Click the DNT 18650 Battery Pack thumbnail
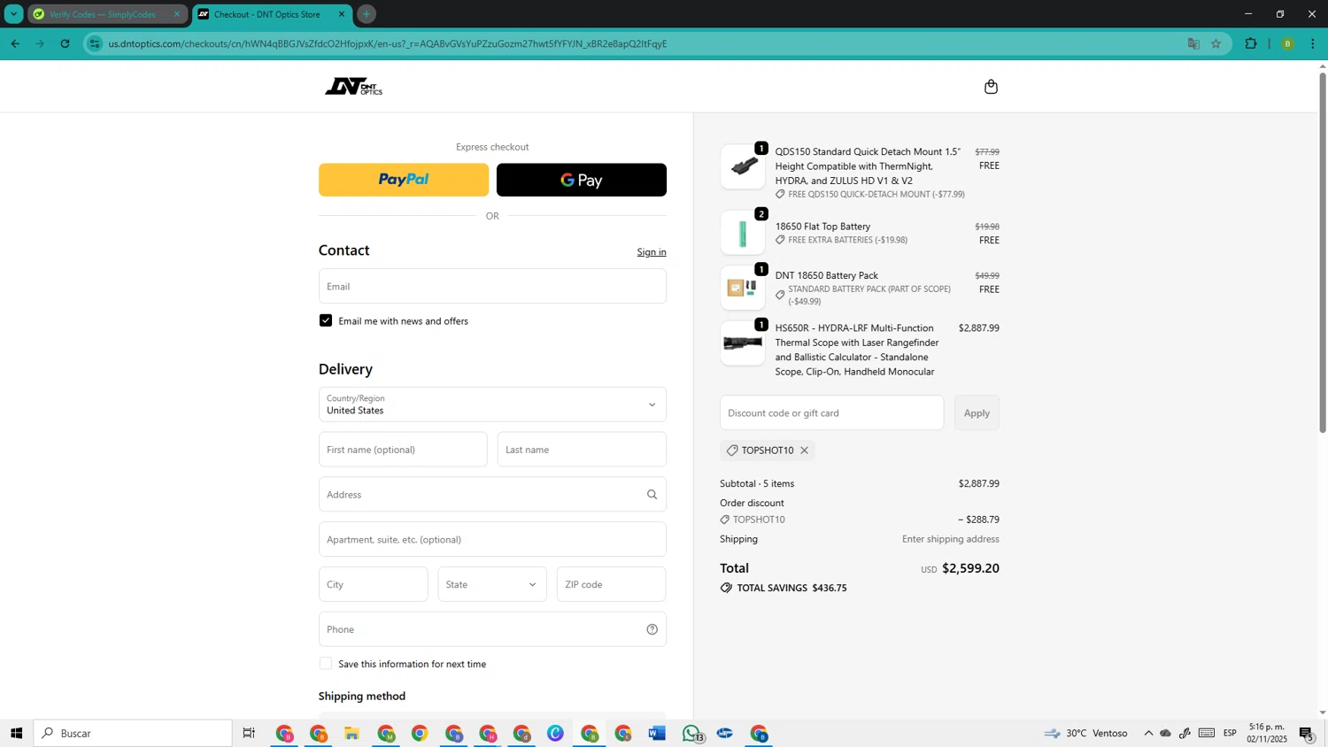 743,288
